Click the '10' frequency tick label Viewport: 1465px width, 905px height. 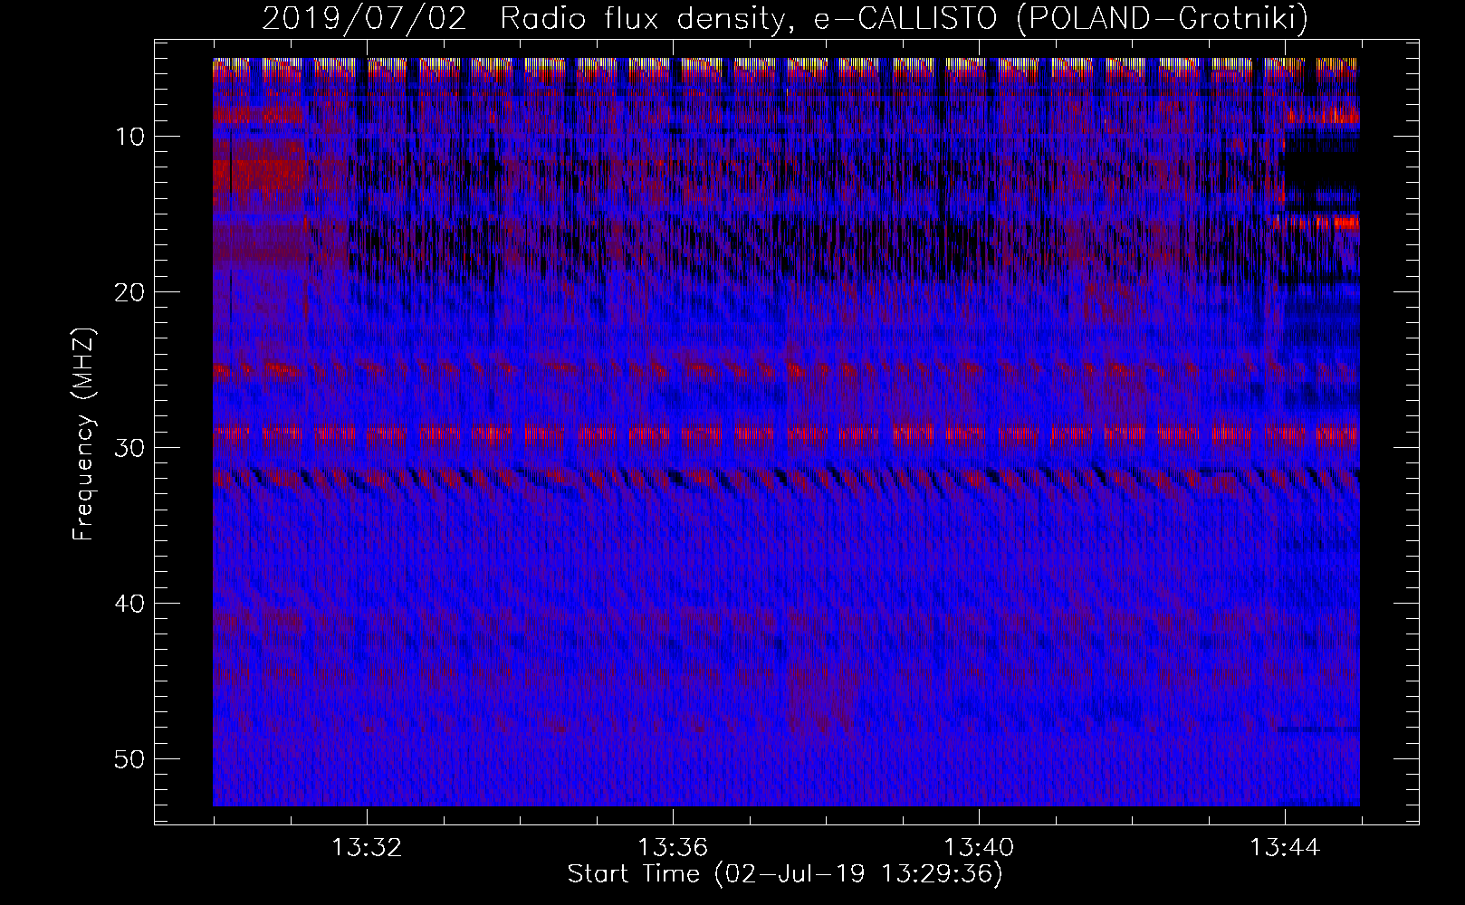click(130, 137)
